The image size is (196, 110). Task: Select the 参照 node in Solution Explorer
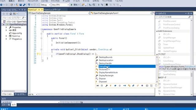click(14, 30)
